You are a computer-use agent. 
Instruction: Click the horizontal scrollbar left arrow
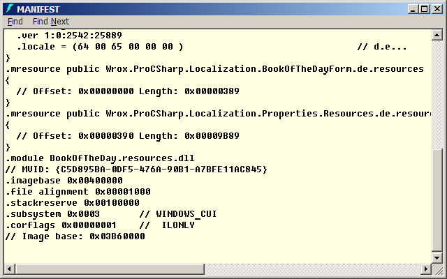pyautogui.click(x=9, y=269)
